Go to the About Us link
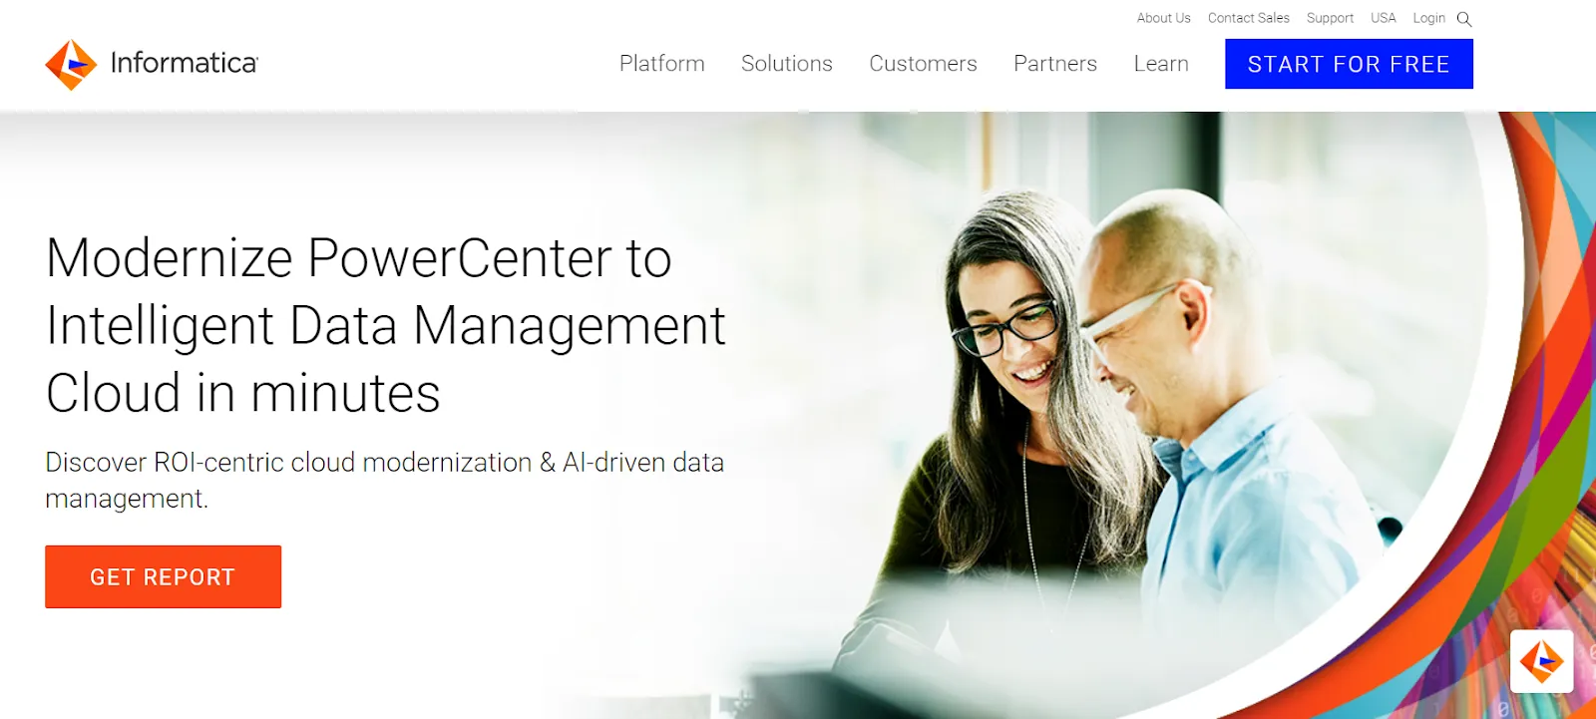This screenshot has width=1596, height=719. click(1163, 18)
